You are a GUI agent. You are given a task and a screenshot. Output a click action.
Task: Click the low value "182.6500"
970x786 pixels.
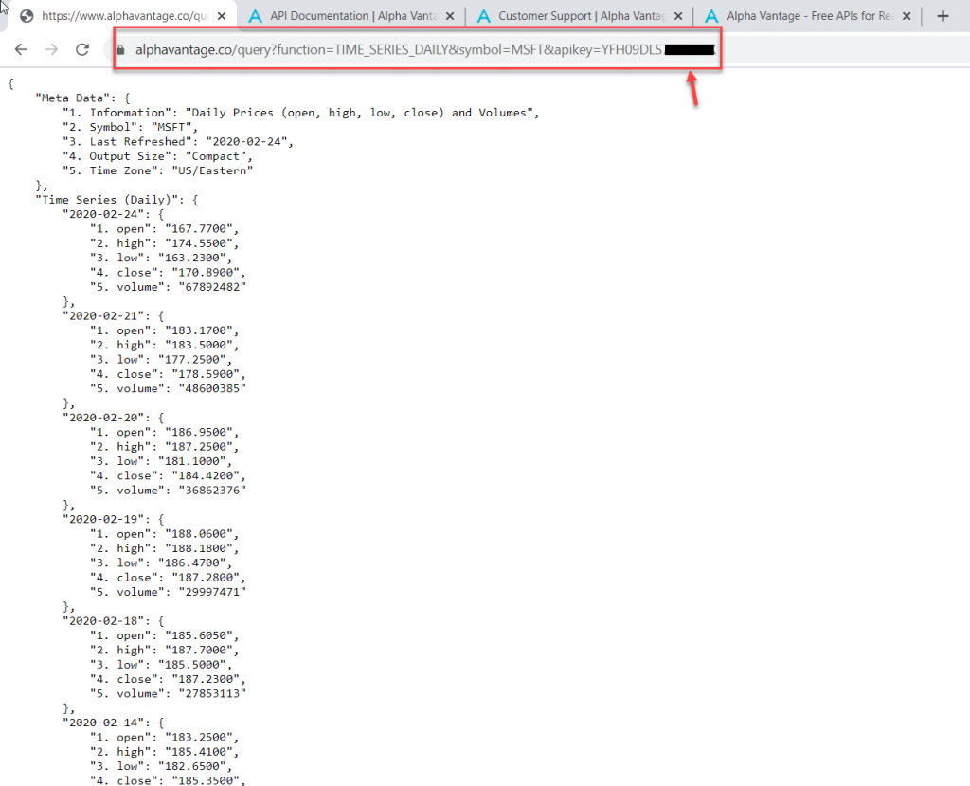191,766
